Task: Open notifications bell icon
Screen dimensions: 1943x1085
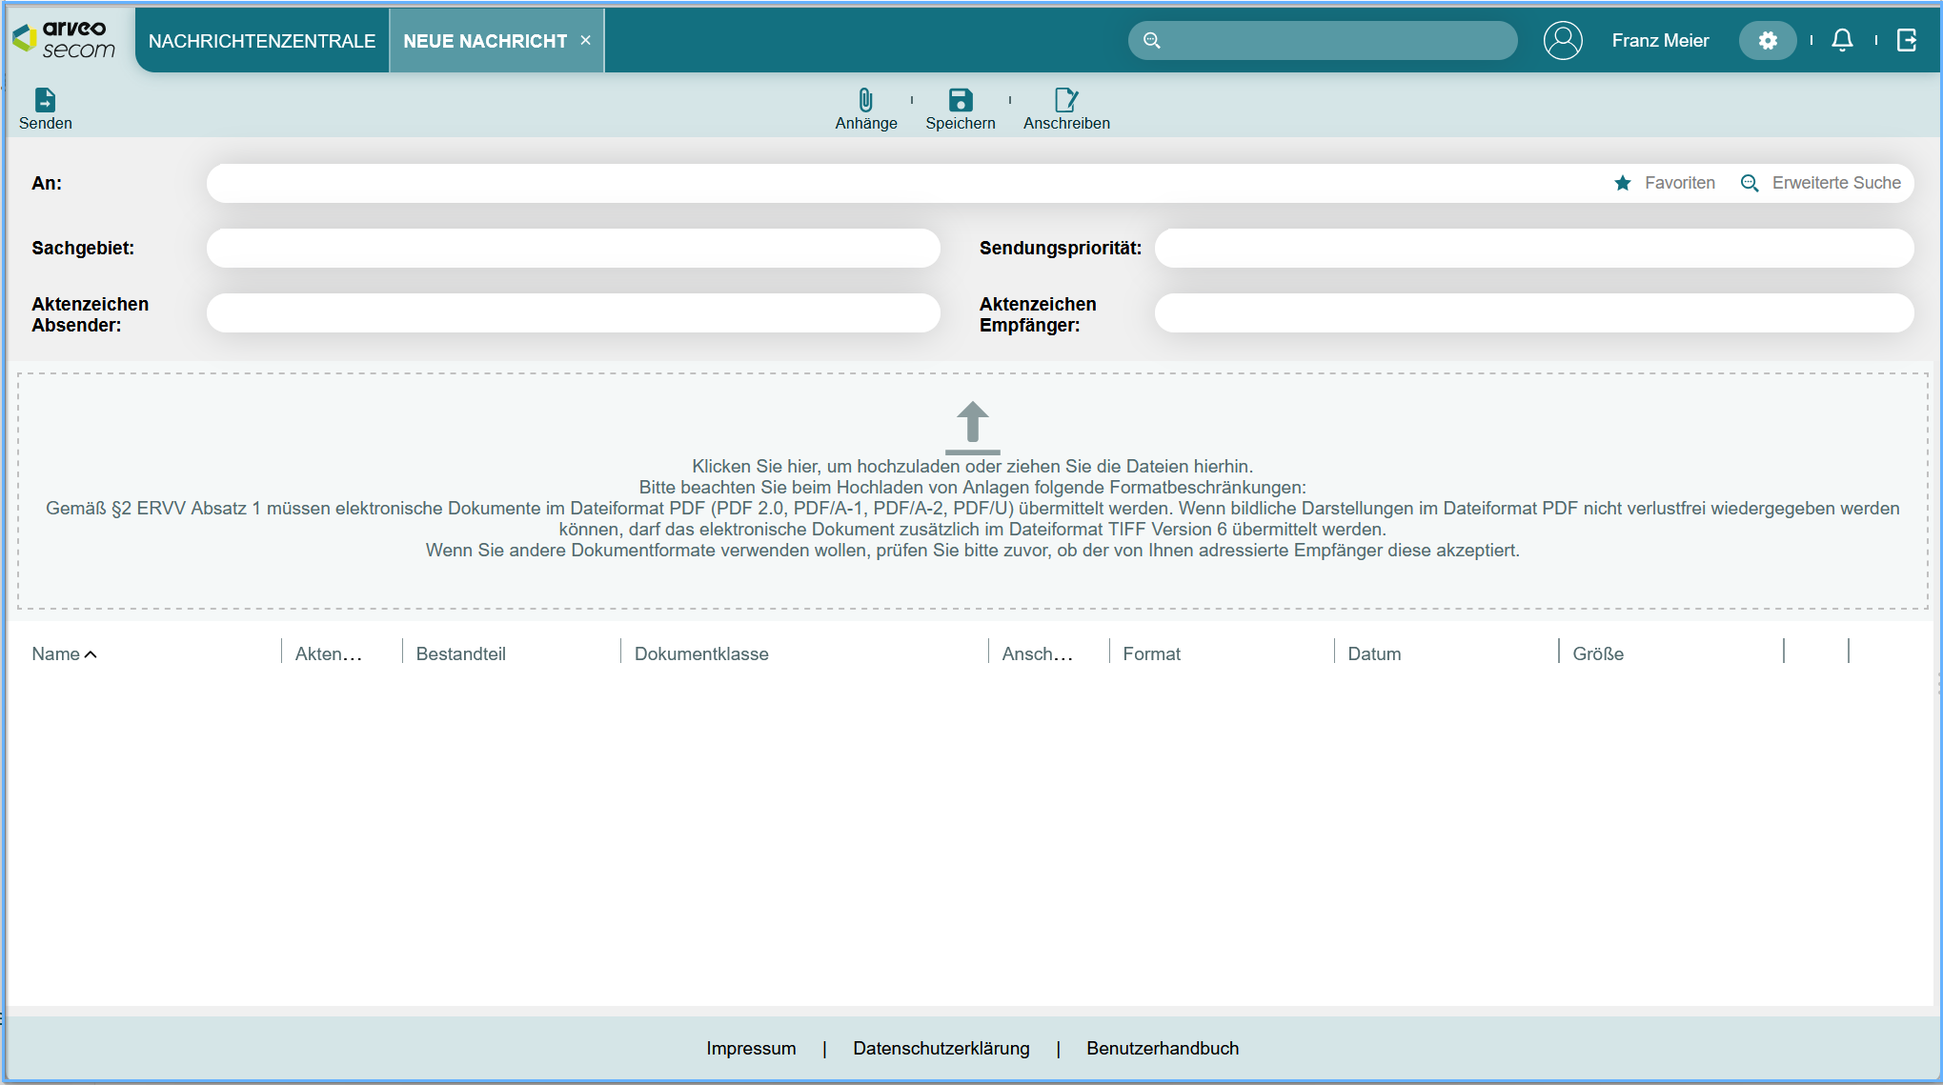Action: [1842, 40]
